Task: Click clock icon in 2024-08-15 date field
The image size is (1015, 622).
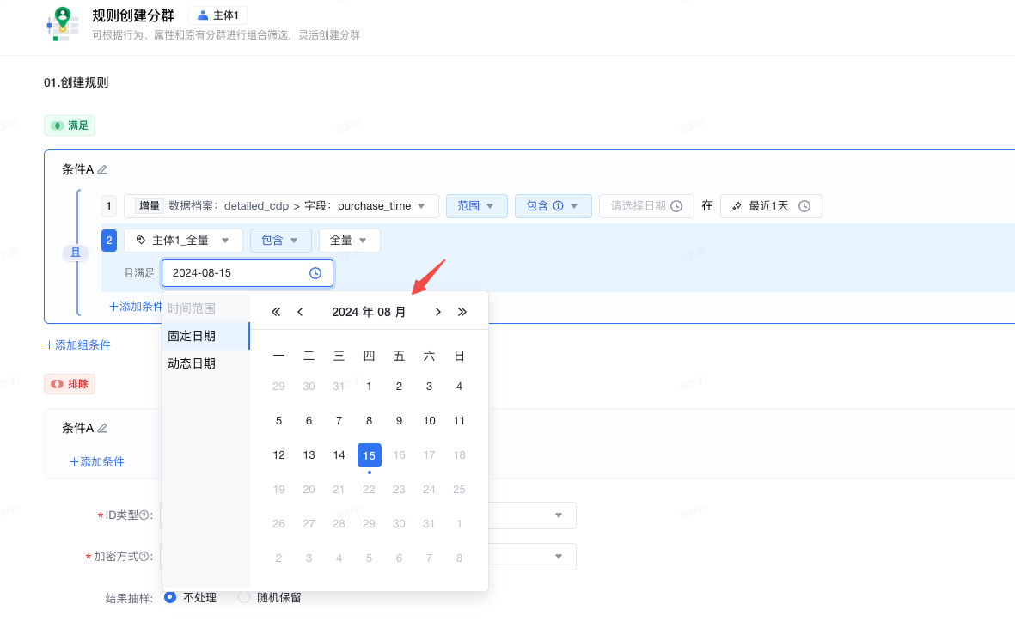Action: pyautogui.click(x=315, y=273)
